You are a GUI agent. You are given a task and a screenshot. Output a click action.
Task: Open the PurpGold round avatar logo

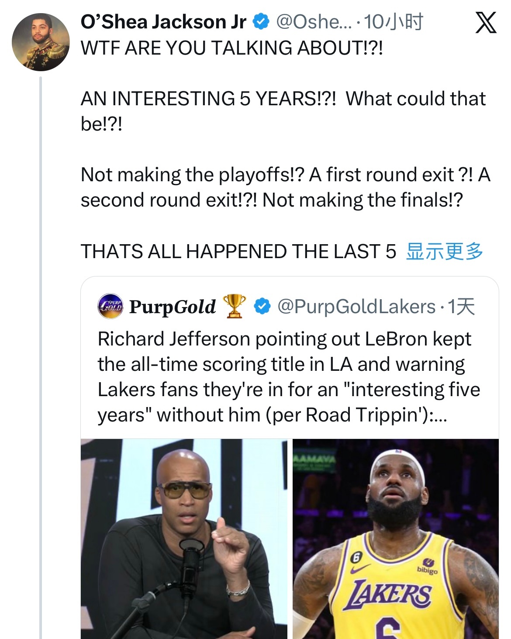coord(110,306)
